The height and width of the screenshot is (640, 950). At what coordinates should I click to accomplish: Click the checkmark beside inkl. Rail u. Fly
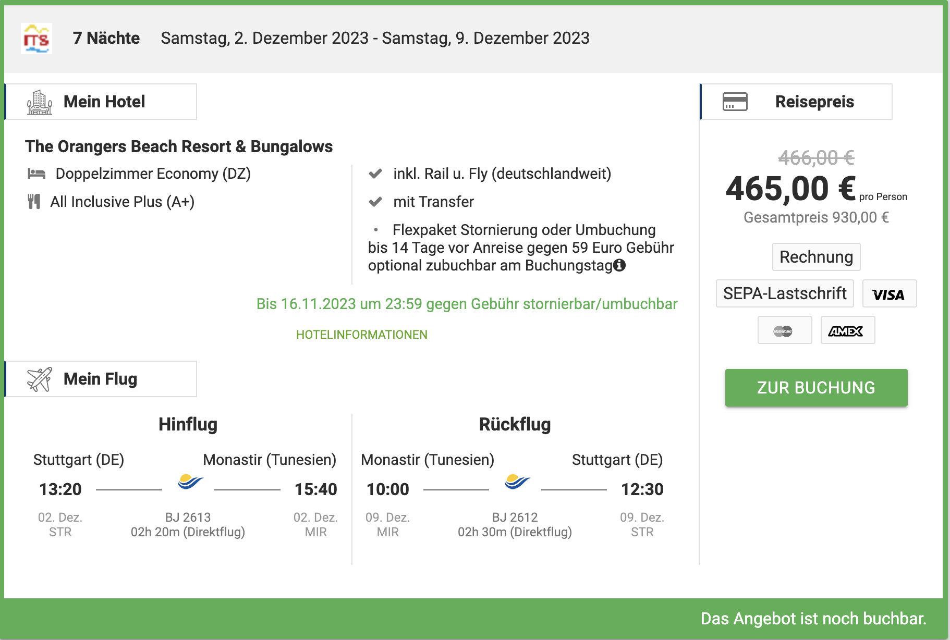375,174
